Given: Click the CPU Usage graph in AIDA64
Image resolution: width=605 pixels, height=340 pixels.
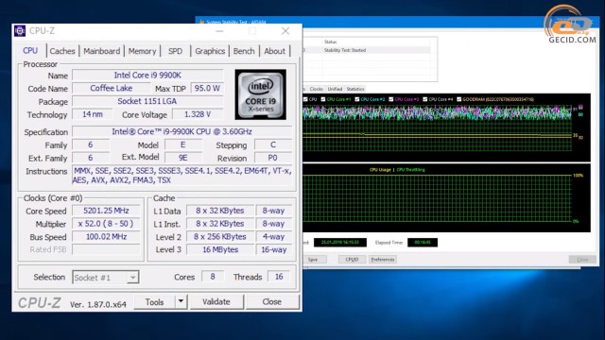Looking at the screenshot, I should pos(446,198).
